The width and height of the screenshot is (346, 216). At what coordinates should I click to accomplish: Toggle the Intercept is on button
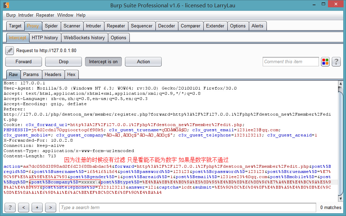tap(103, 61)
